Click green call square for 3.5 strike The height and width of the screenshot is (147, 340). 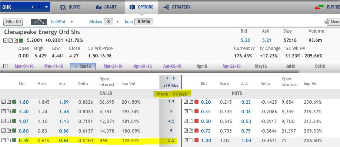pyautogui.click(x=14, y=102)
